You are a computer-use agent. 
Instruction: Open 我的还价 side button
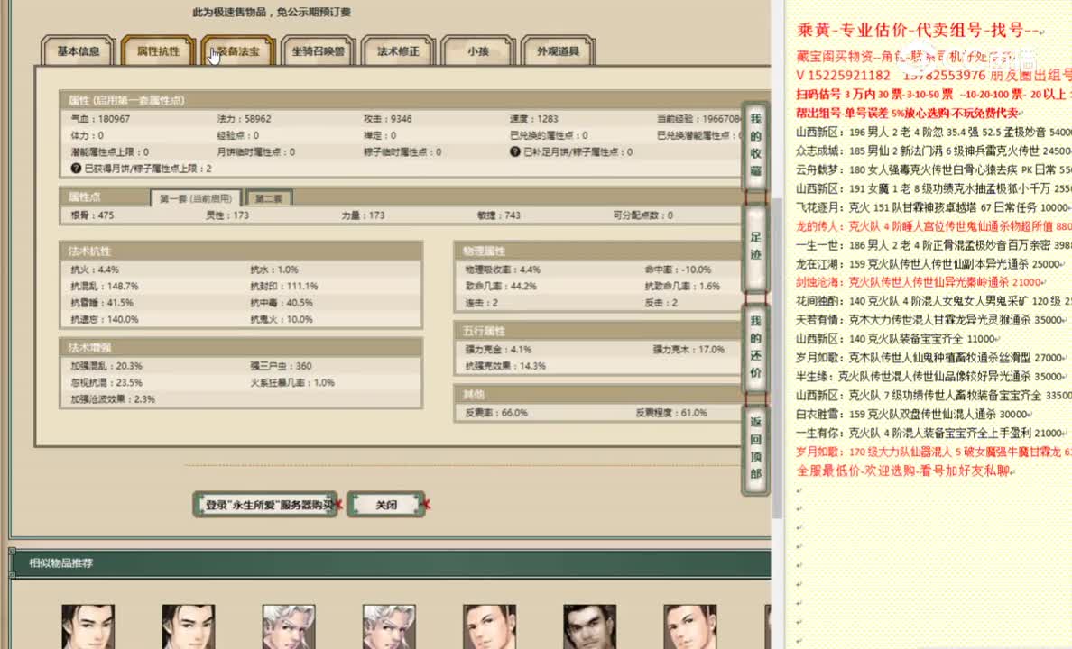[x=755, y=347]
